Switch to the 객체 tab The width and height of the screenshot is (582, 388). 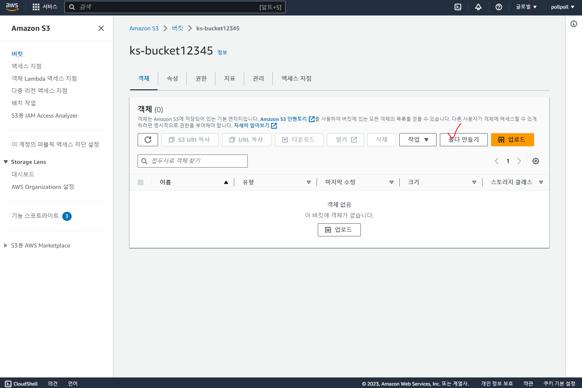tap(144, 78)
